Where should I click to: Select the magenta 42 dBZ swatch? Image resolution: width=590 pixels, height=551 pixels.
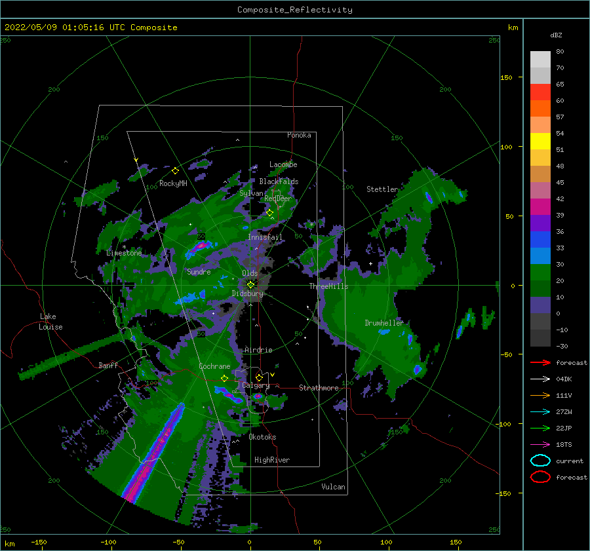[x=540, y=206]
